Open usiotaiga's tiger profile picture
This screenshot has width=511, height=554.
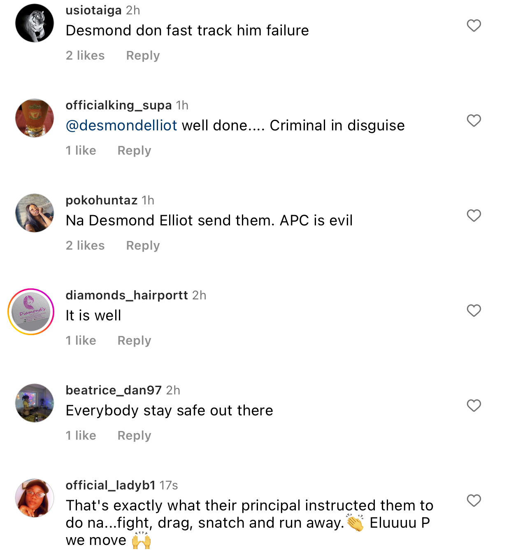point(35,23)
